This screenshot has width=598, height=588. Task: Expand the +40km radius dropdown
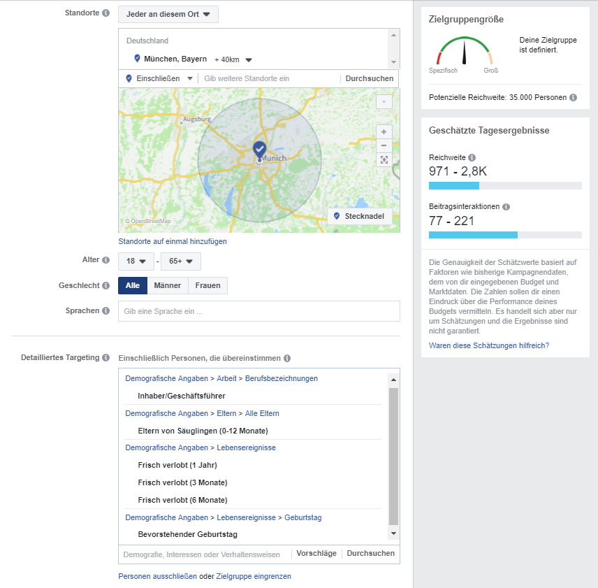[234, 59]
